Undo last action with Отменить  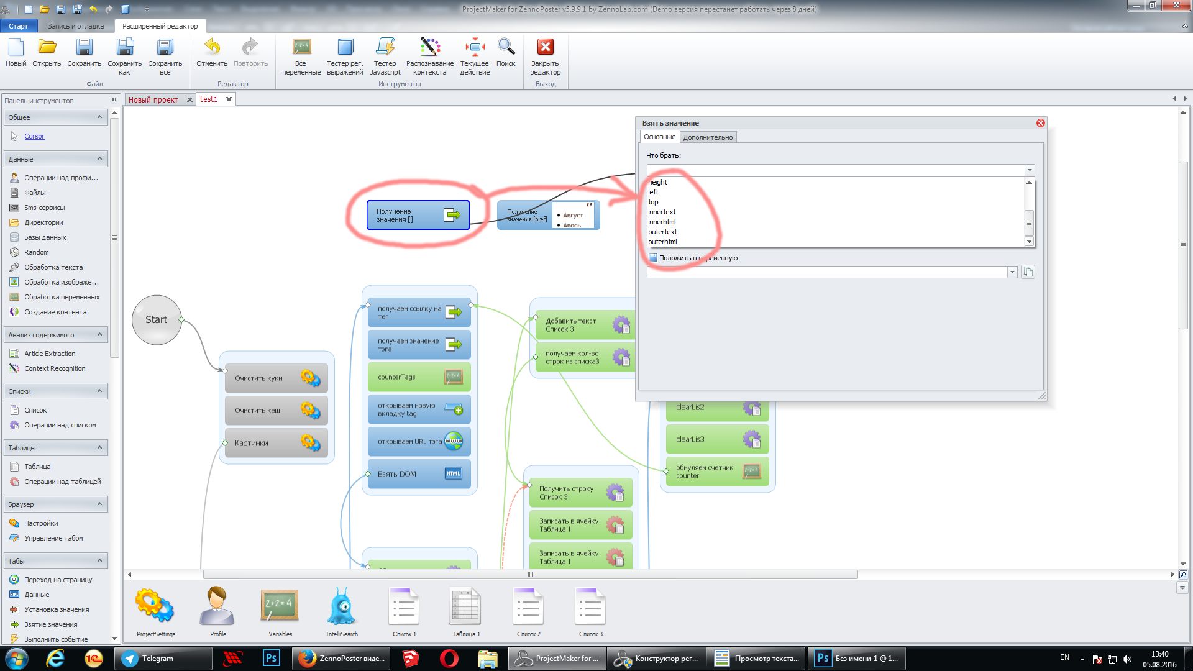click(x=212, y=52)
